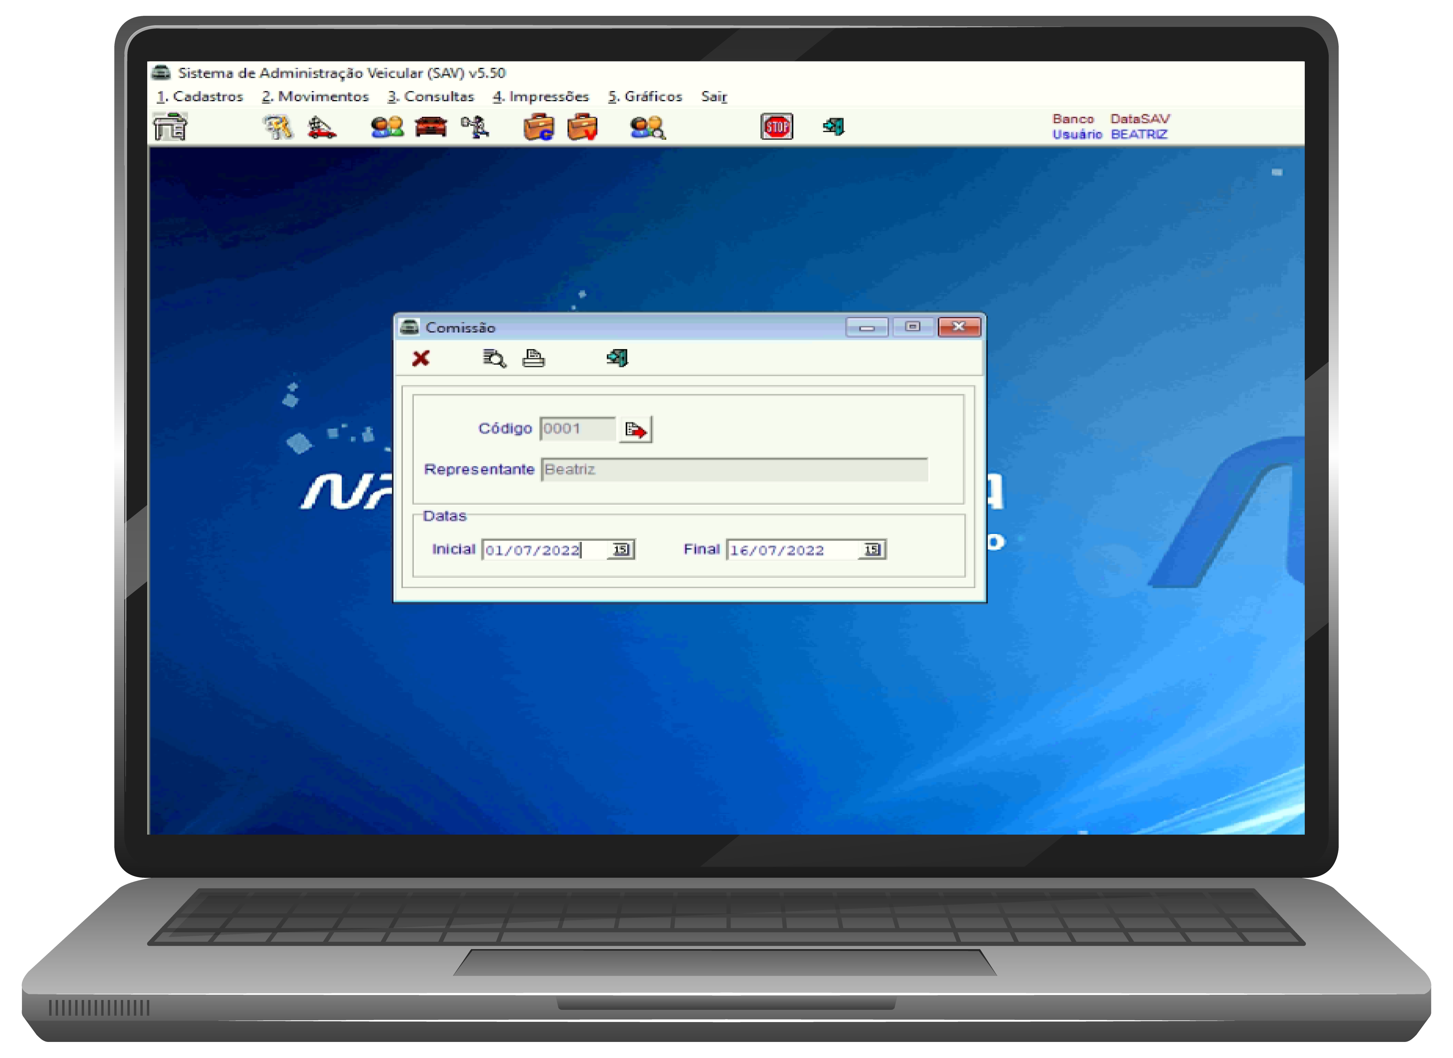Open the 3. Consultas menu

pyautogui.click(x=431, y=97)
